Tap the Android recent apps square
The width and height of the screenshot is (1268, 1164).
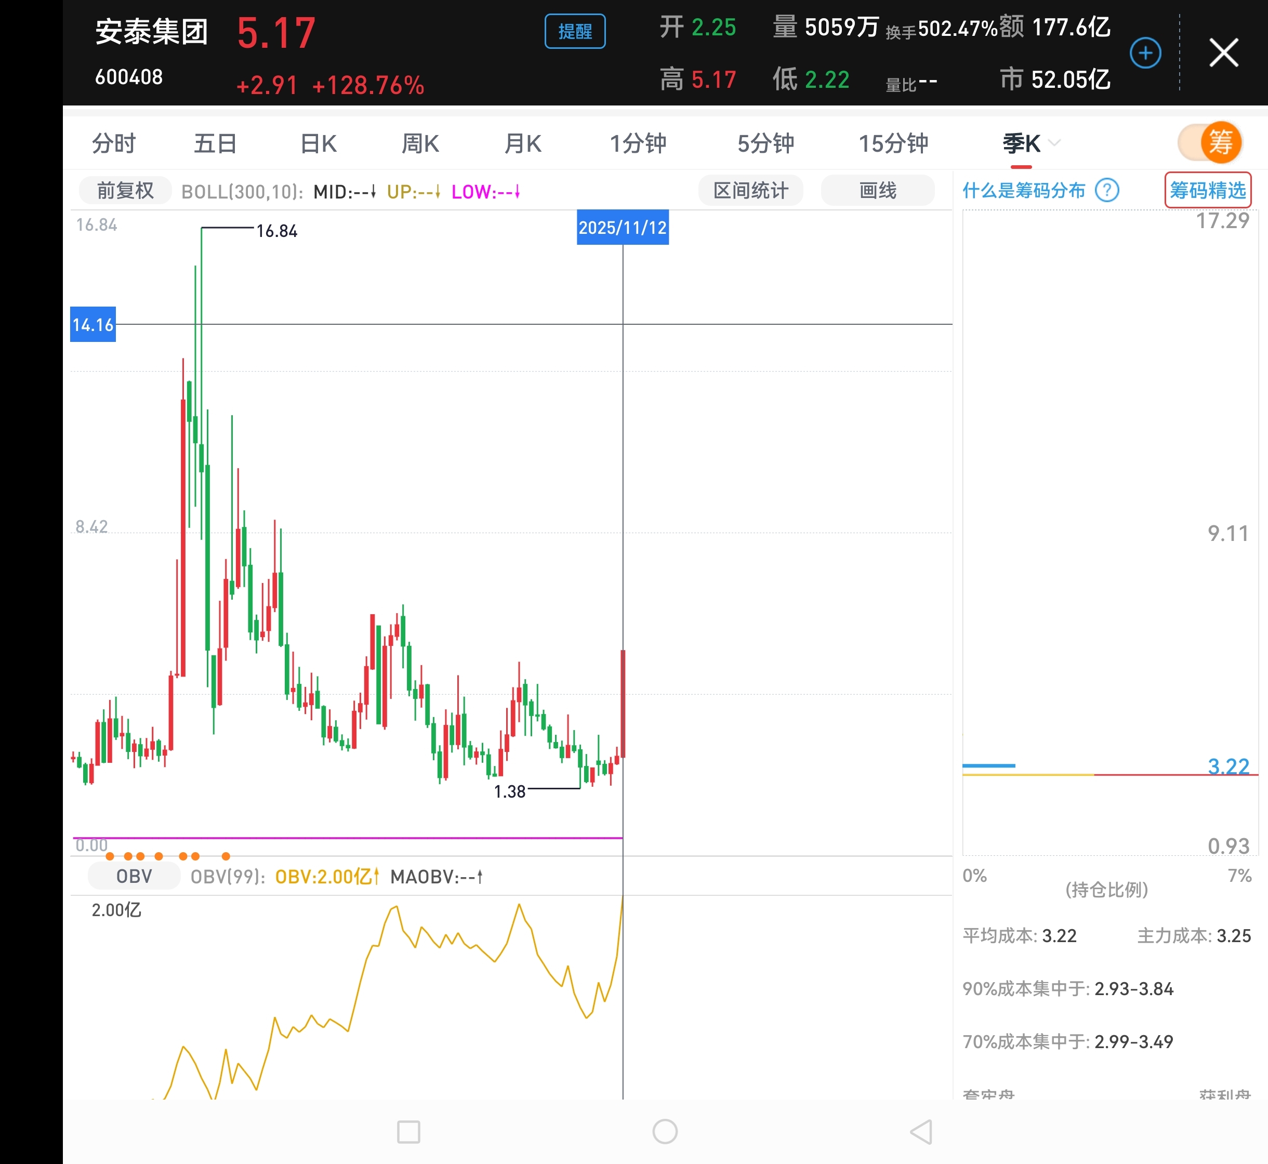(408, 1132)
